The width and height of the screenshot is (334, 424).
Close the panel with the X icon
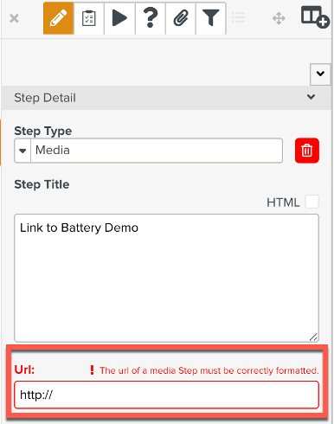tap(14, 18)
